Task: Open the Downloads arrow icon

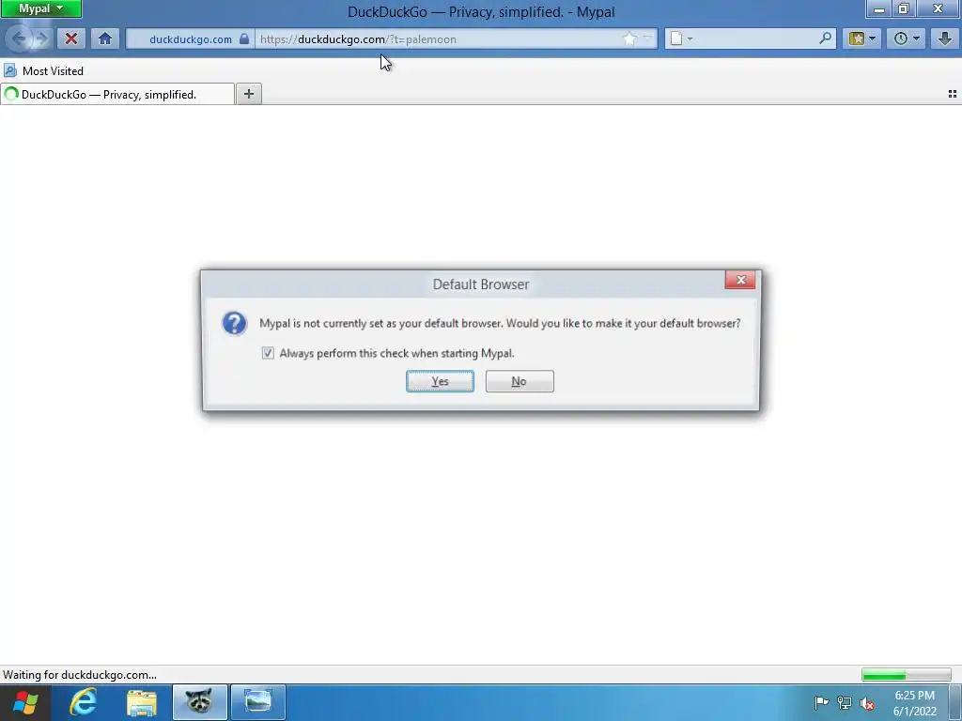Action: (x=945, y=38)
